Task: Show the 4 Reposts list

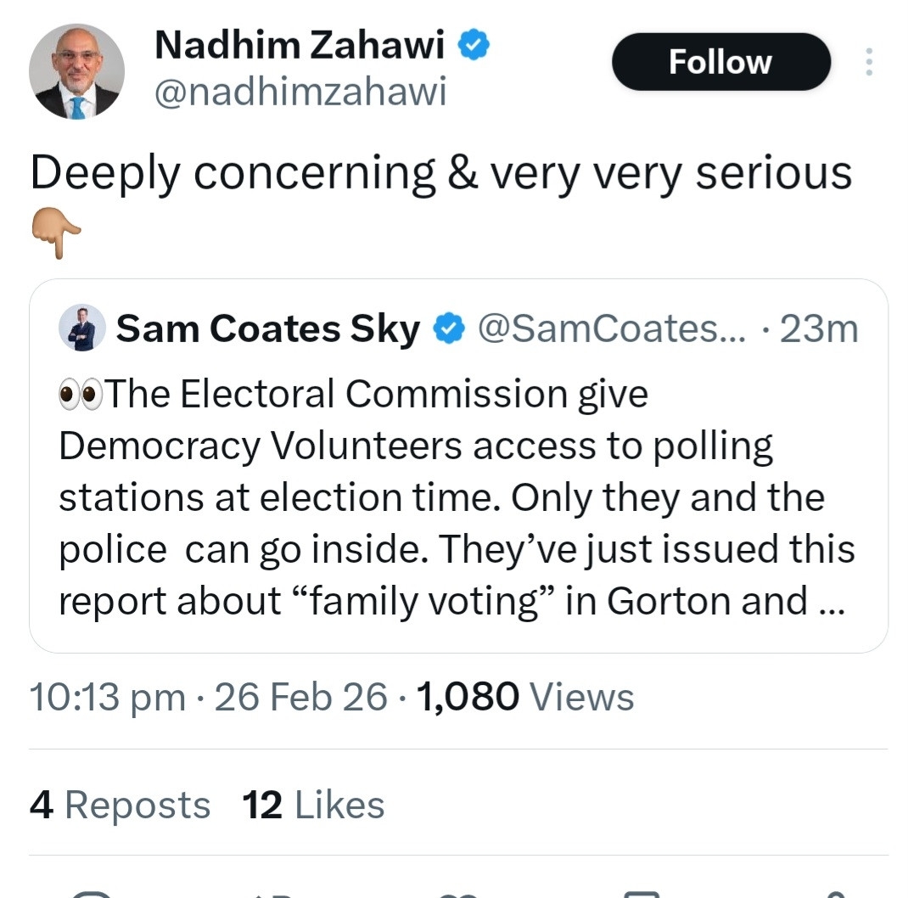Action: [120, 805]
